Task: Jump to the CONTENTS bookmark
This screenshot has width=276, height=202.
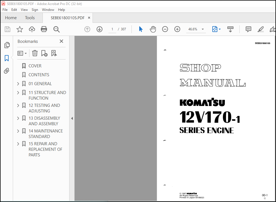Action: click(39, 75)
